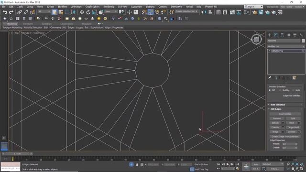Click the Insert Vertex button
Image resolution: width=306 pixels, height=172 pixels.
(285, 114)
